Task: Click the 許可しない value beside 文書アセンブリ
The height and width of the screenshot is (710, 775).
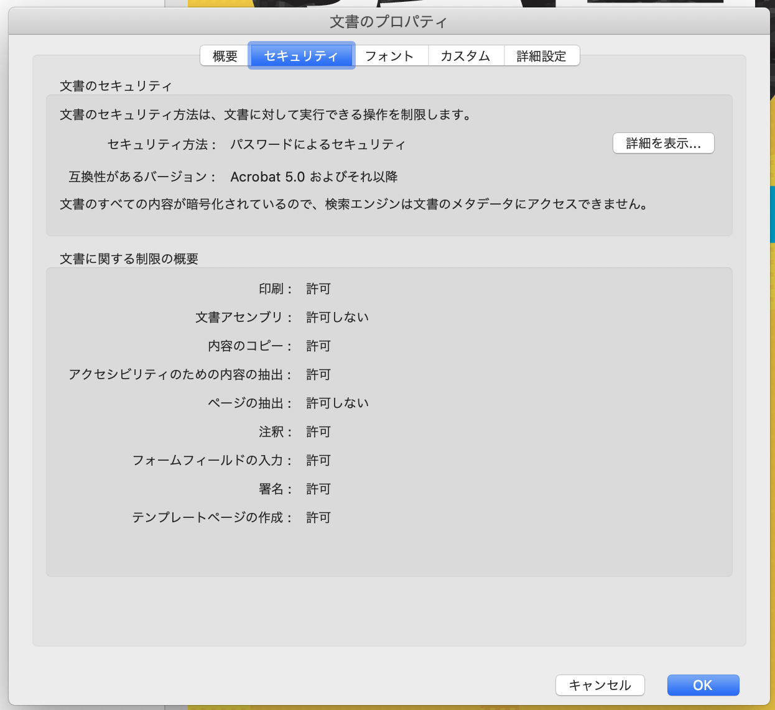Action: point(338,317)
